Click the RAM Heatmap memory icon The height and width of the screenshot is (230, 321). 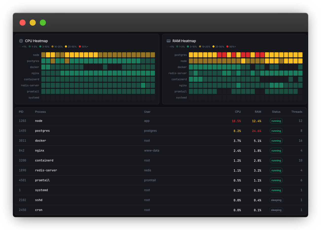tap(168, 41)
